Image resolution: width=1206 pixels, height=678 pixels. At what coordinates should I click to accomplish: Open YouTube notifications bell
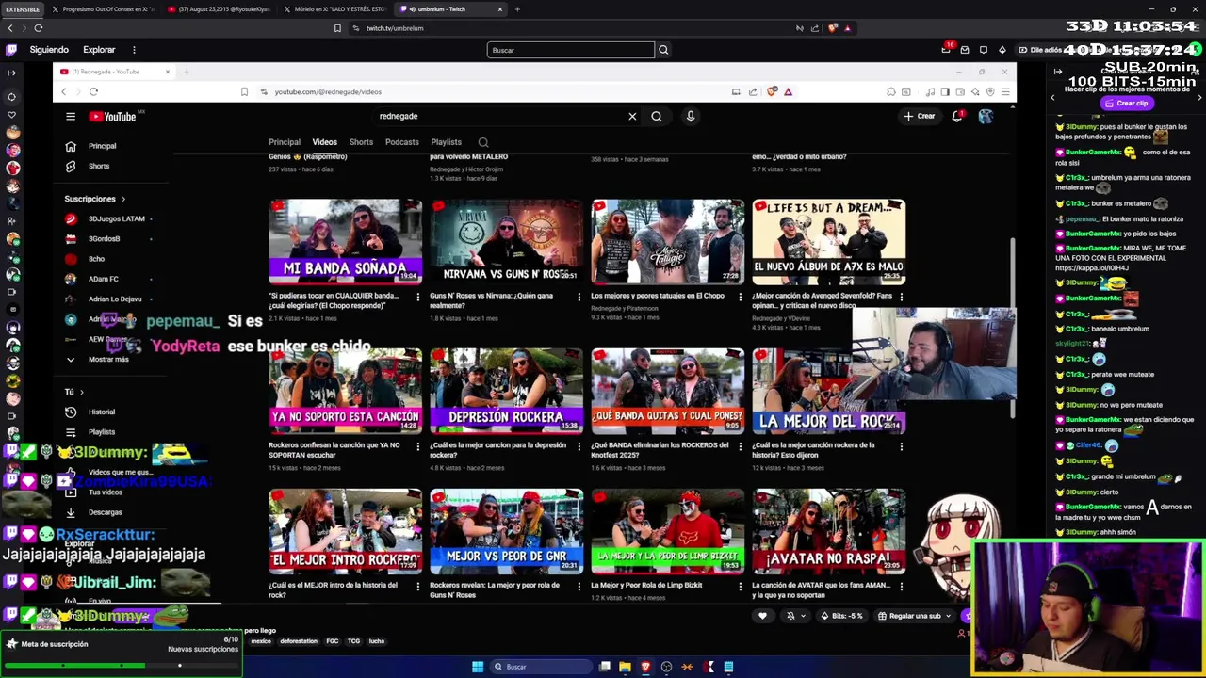click(957, 116)
